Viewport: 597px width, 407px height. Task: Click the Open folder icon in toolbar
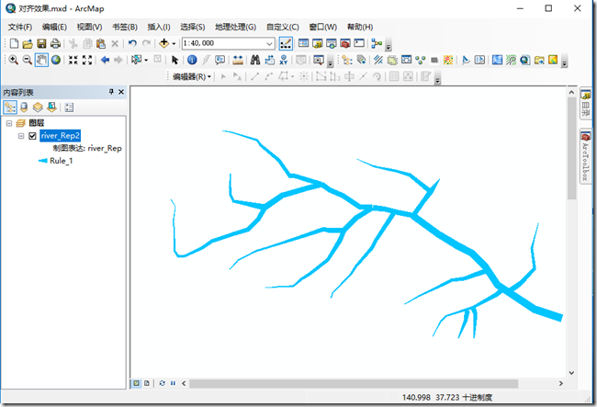point(28,43)
